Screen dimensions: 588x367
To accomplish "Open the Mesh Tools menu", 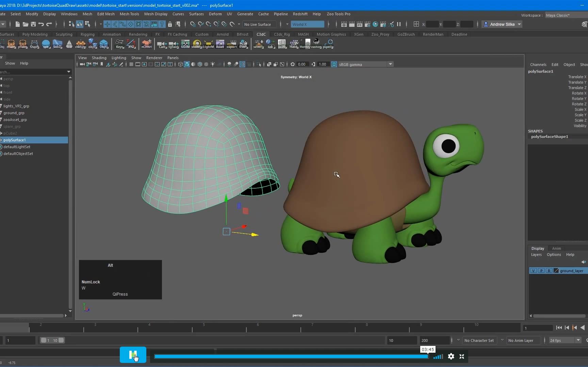I will pyautogui.click(x=129, y=14).
